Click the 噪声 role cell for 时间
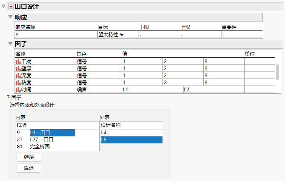Image resolution: width=285 pixels, height=181 pixels. coord(99,89)
